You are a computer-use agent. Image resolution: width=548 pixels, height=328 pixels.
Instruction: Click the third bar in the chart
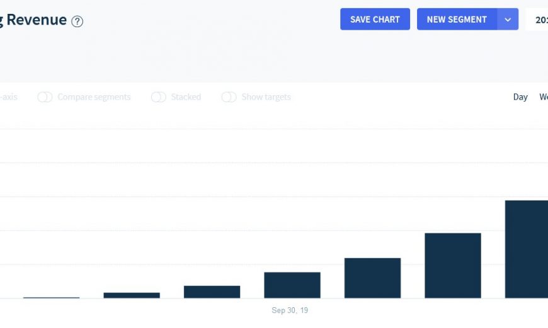tap(212, 291)
